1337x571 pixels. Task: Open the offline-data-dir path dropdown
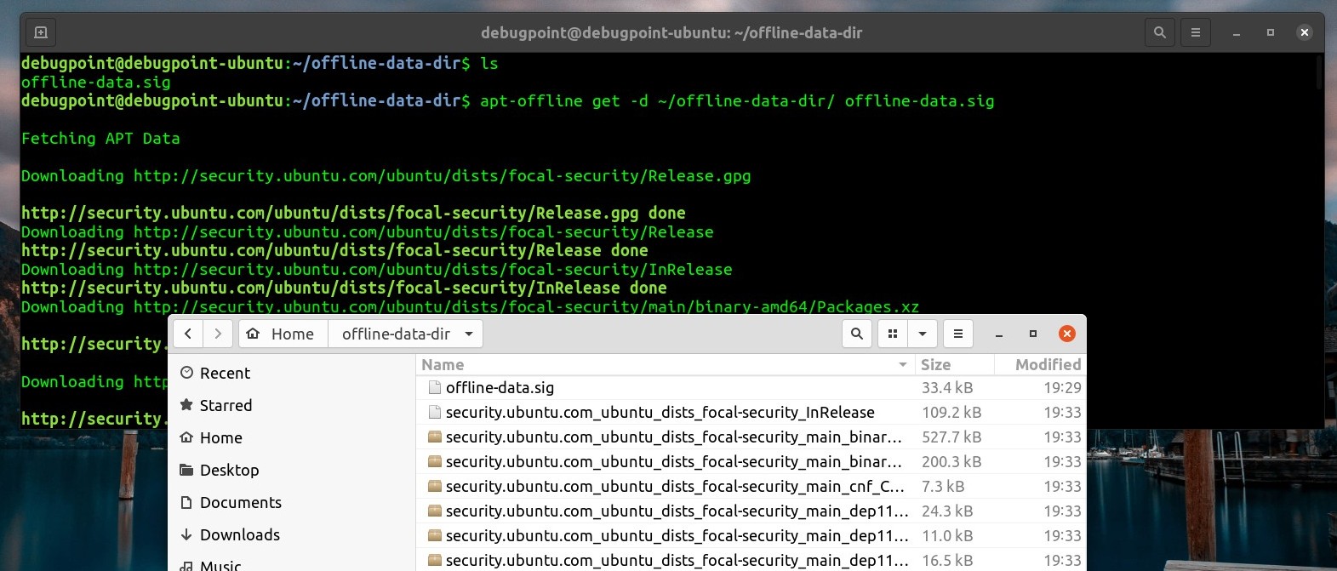pos(469,334)
